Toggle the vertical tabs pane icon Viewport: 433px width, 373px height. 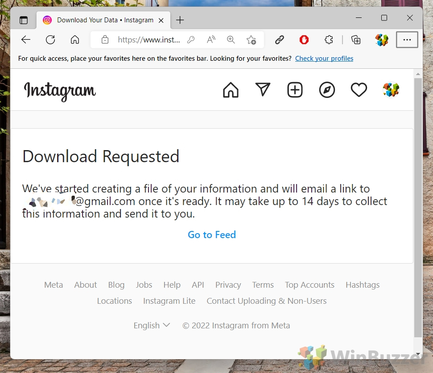point(24,20)
